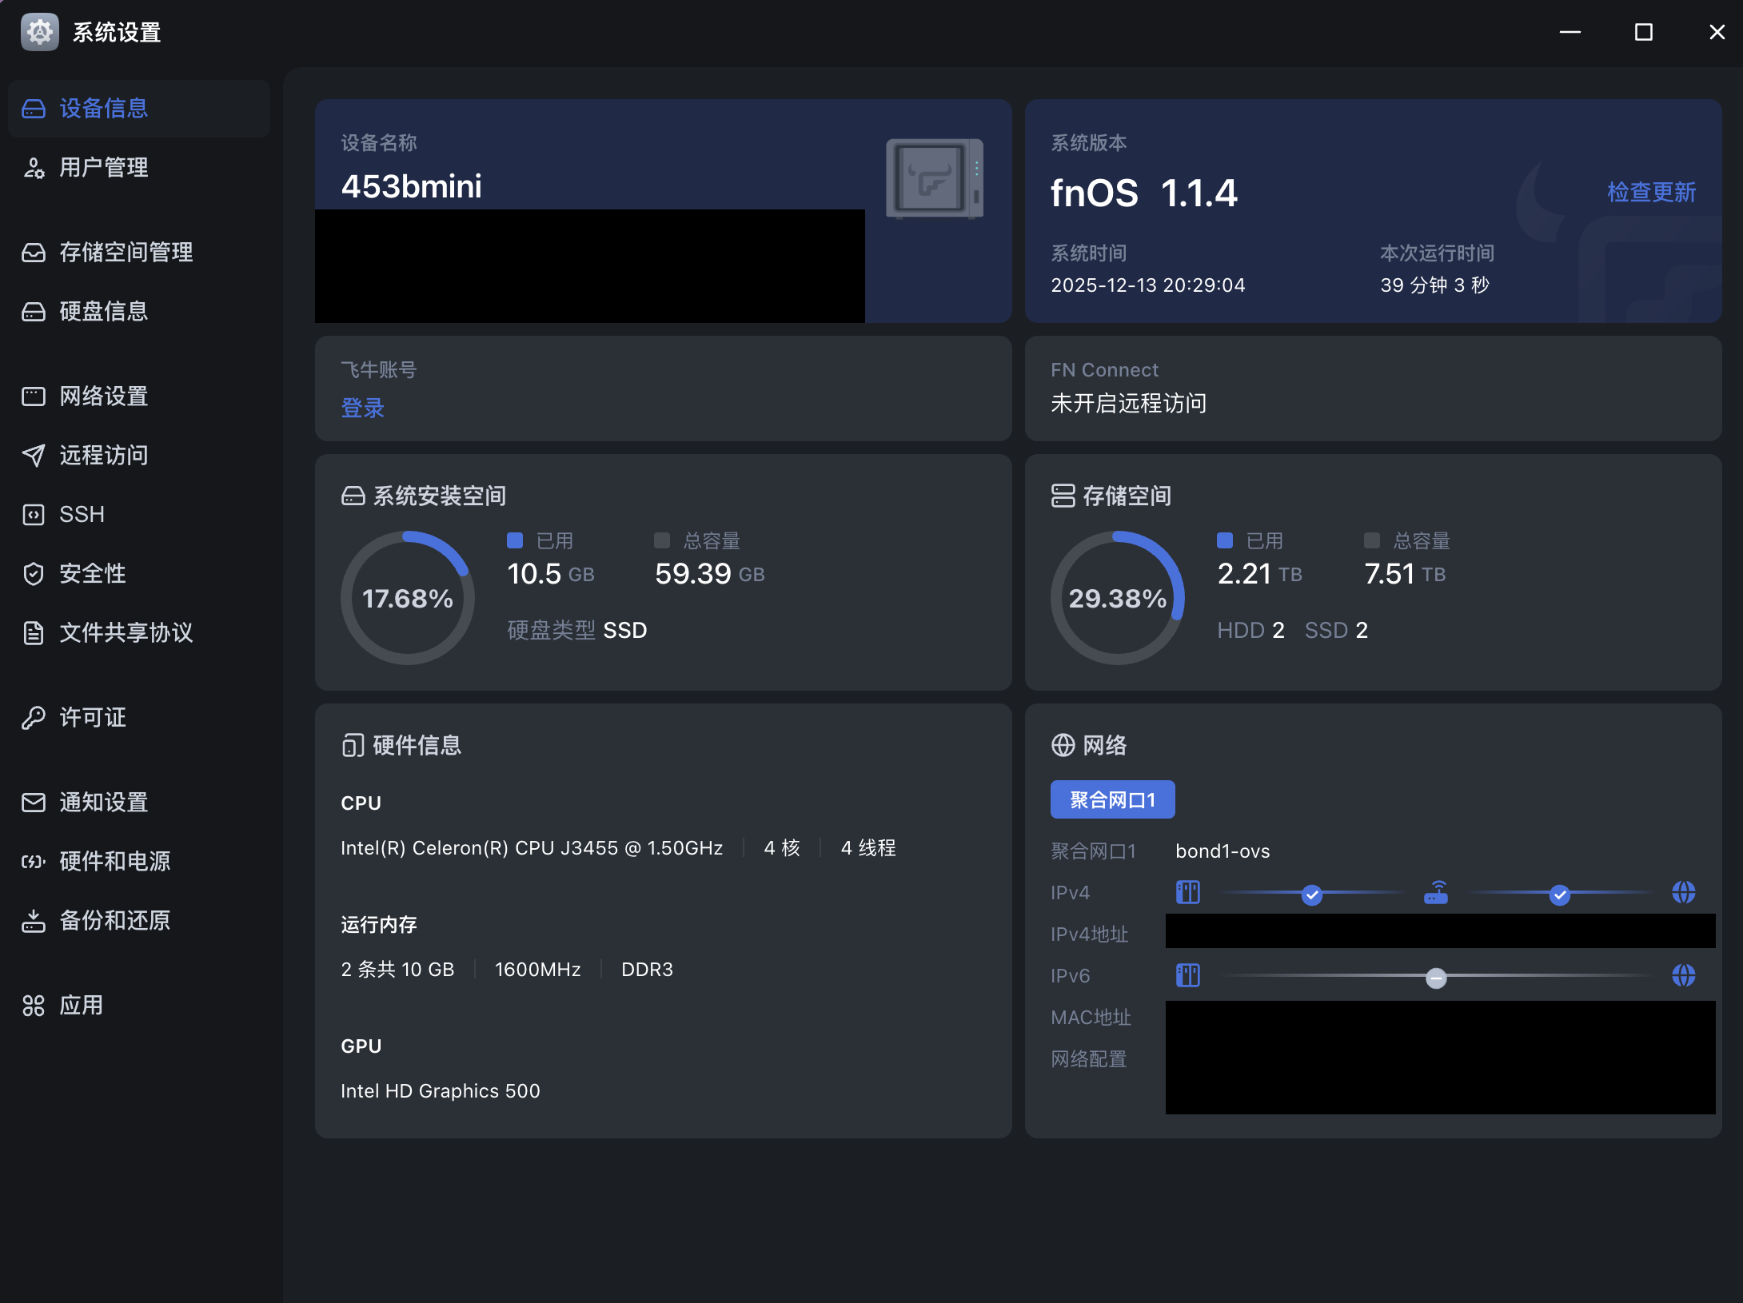The image size is (1743, 1303).
Task: Click the 许可证 key icon
Action: [34, 718]
